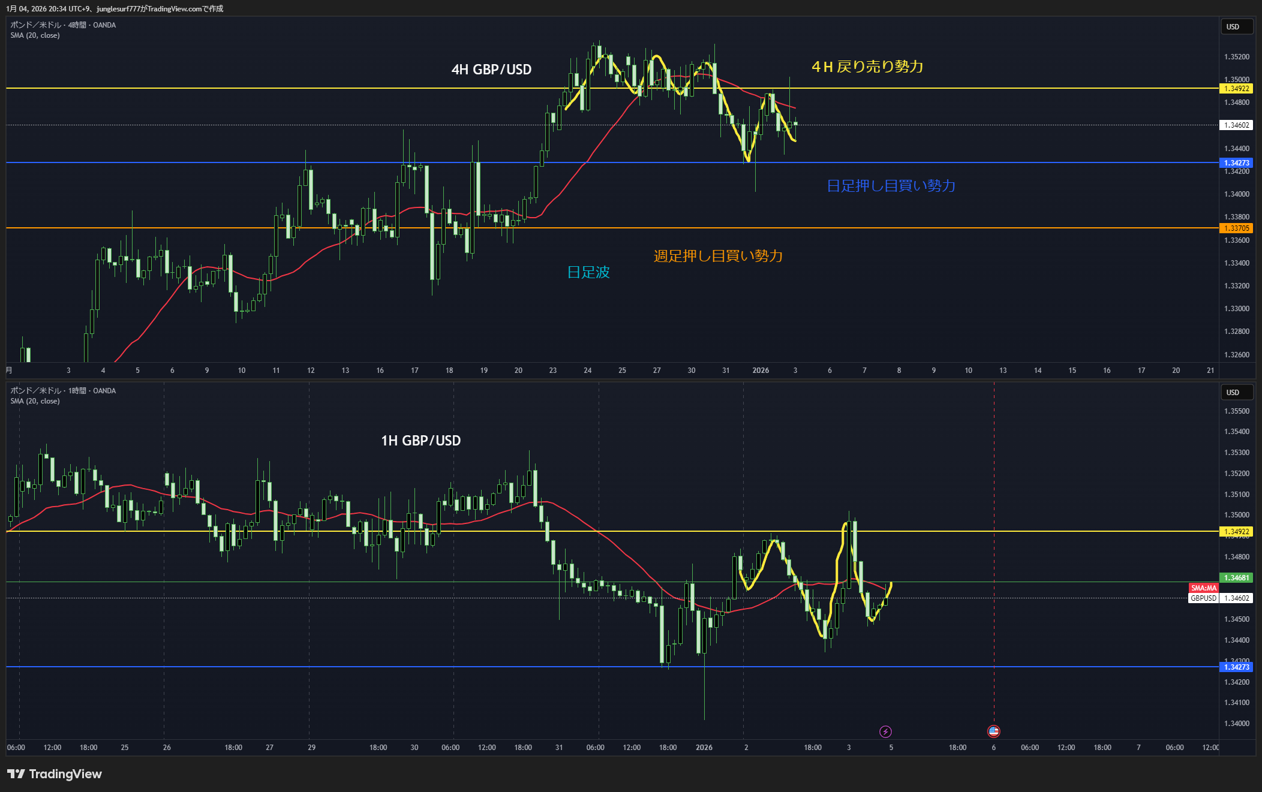Click the GBPUSD symbol price label
Image resolution: width=1262 pixels, height=792 pixels.
(1203, 598)
